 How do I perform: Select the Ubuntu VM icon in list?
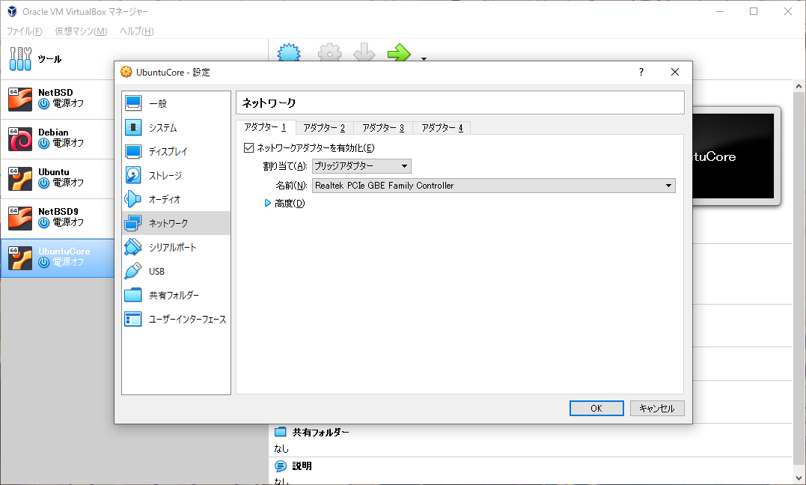coord(20,178)
